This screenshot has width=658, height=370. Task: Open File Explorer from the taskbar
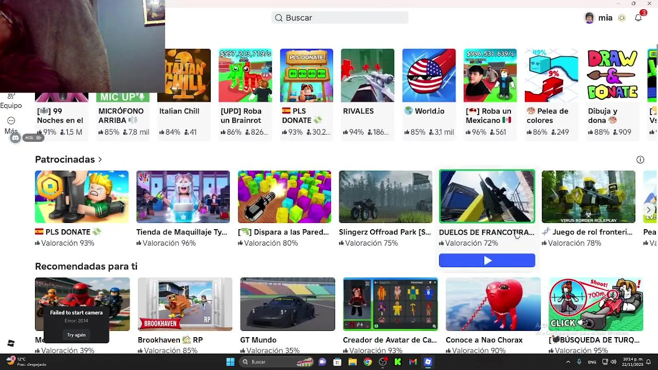(x=353, y=362)
